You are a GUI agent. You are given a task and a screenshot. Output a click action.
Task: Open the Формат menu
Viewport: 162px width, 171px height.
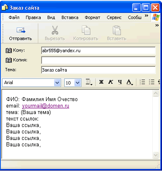(x=92, y=17)
